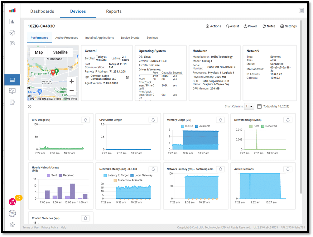Open the red notifications icon with 40 badge
Screen dimensions: 313x237
(12, 202)
